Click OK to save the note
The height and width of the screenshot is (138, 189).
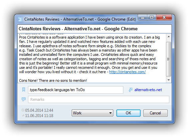pyautogui.click(x=128, y=113)
